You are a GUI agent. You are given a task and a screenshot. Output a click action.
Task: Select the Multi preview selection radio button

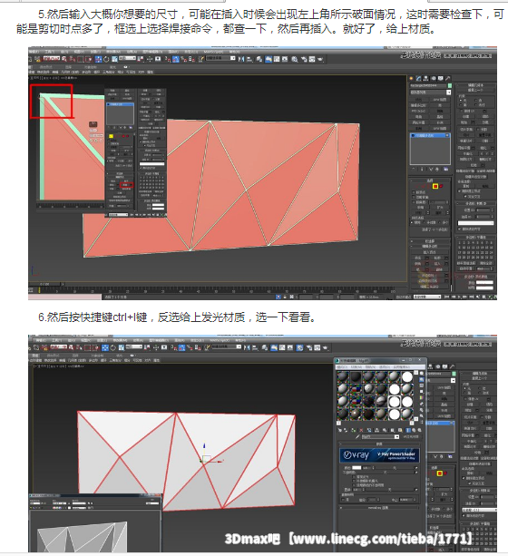(x=439, y=222)
